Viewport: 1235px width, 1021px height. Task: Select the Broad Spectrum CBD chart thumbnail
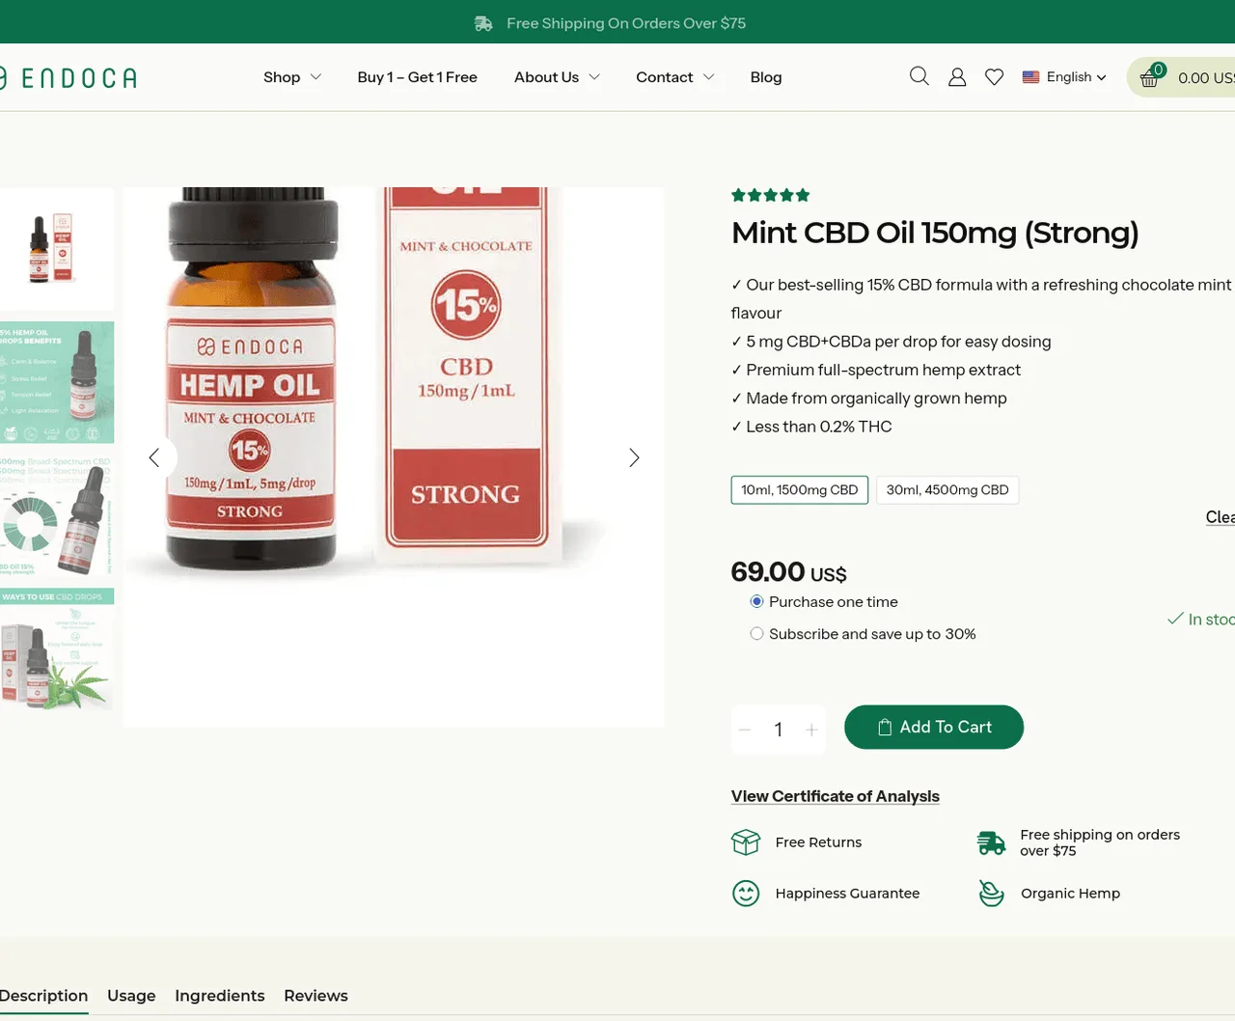(57, 516)
